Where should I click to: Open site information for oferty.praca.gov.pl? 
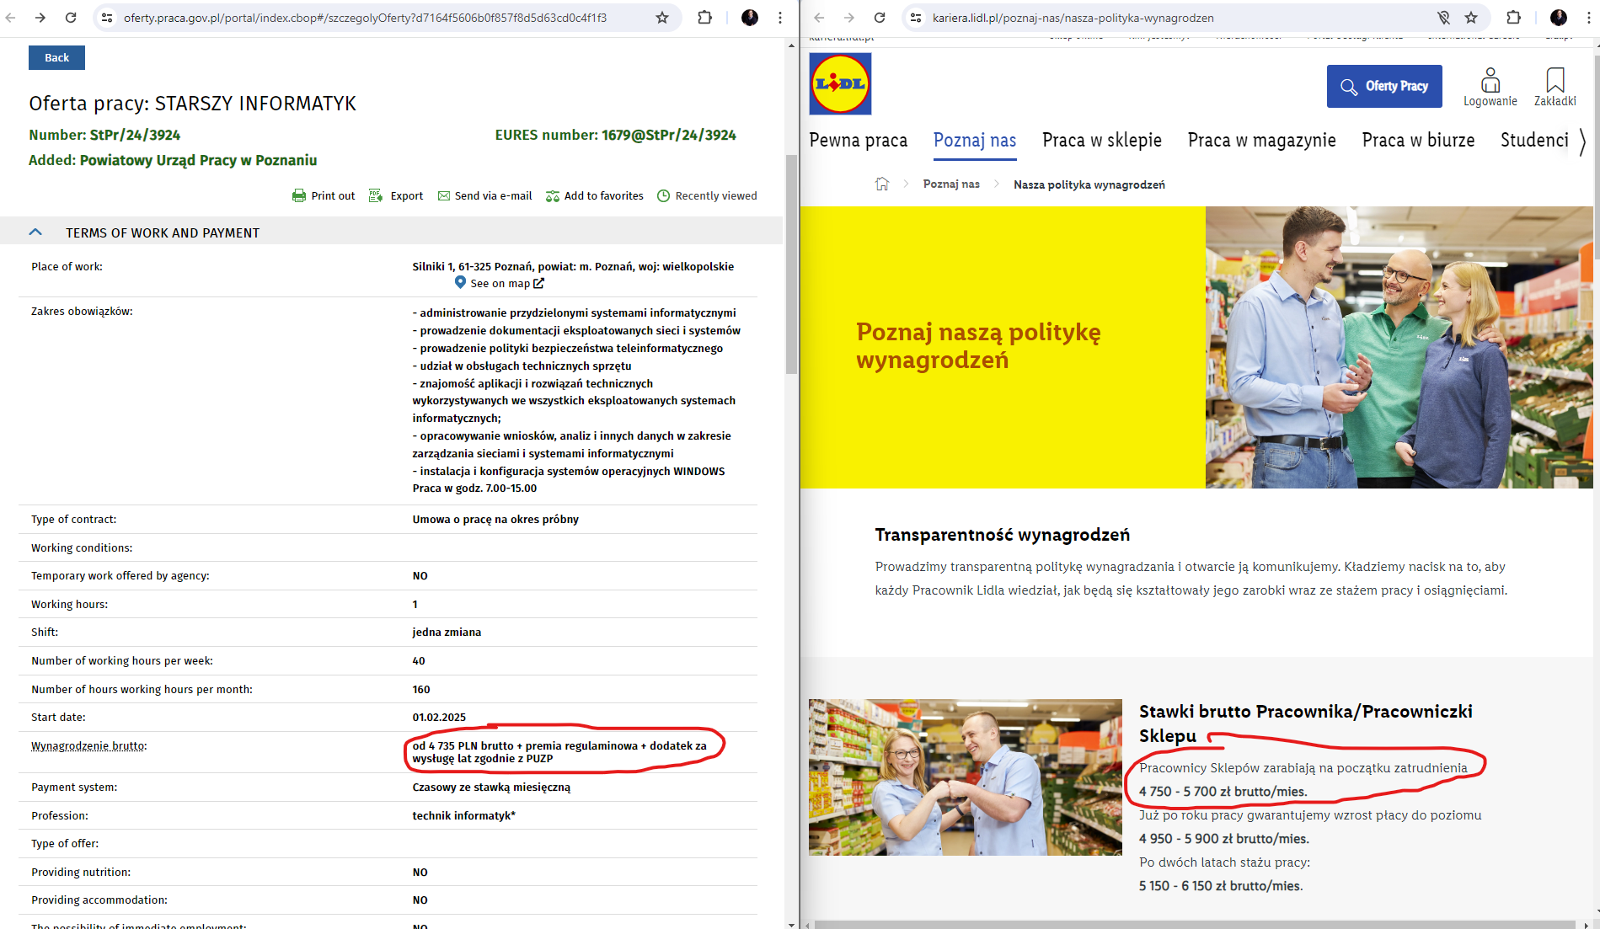tap(107, 18)
